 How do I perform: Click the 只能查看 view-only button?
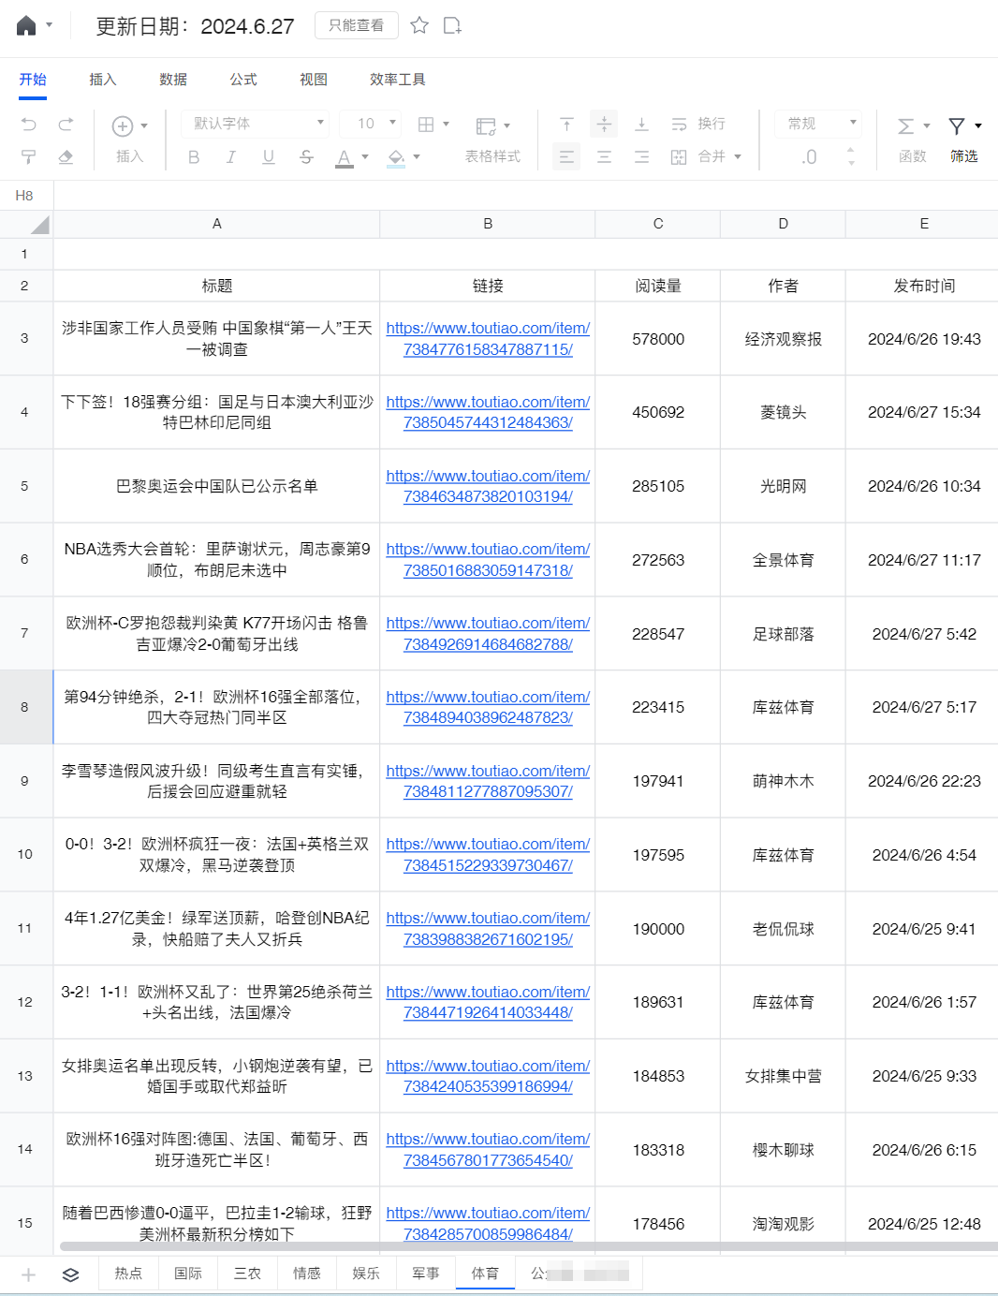click(356, 25)
